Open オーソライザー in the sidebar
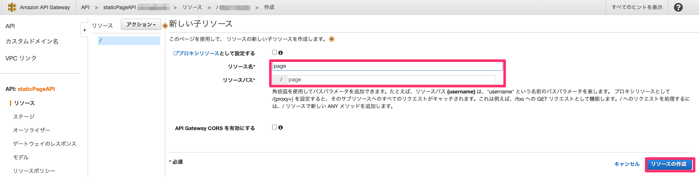This screenshot has width=699, height=177. pos(32,130)
